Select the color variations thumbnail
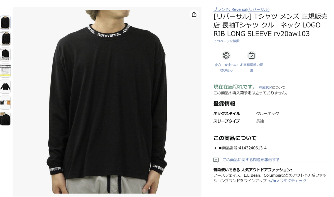The height and width of the screenshot is (197, 334). click(5, 103)
